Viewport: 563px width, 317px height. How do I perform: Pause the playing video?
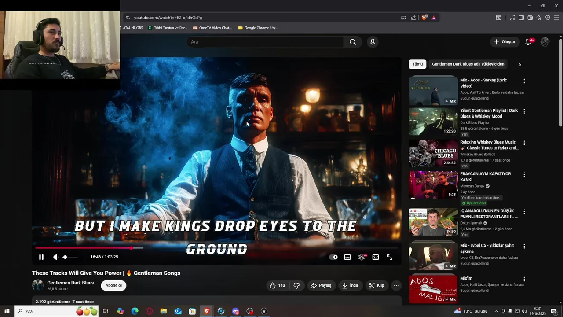point(41,257)
